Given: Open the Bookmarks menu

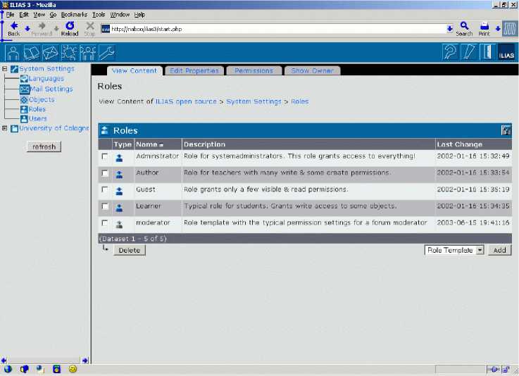Looking at the screenshot, I should [74, 14].
